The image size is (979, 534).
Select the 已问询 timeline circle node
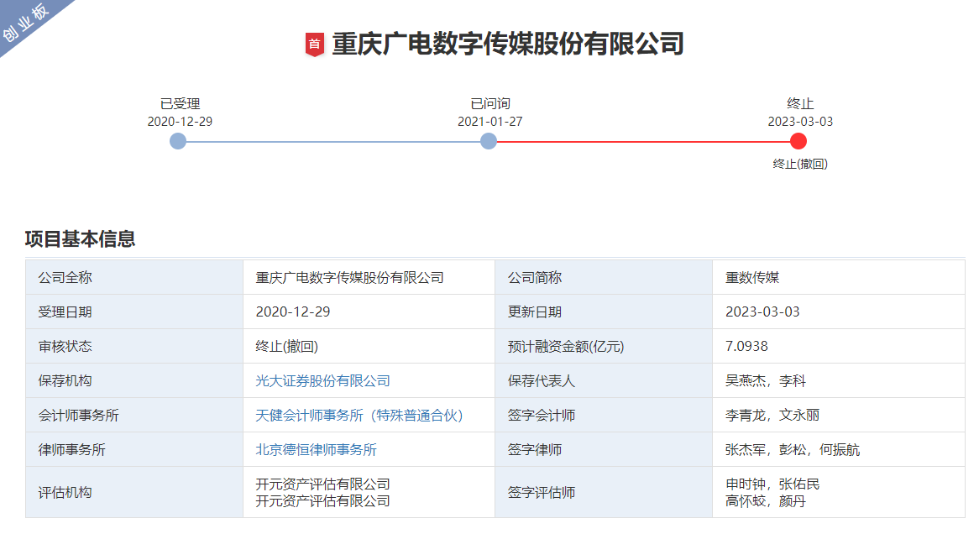pyautogui.click(x=489, y=141)
